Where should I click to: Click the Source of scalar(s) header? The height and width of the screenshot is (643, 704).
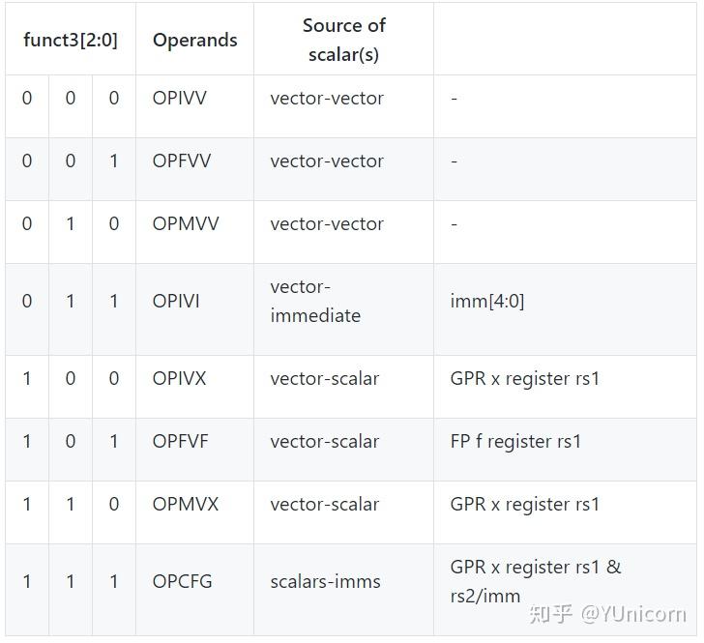point(343,40)
